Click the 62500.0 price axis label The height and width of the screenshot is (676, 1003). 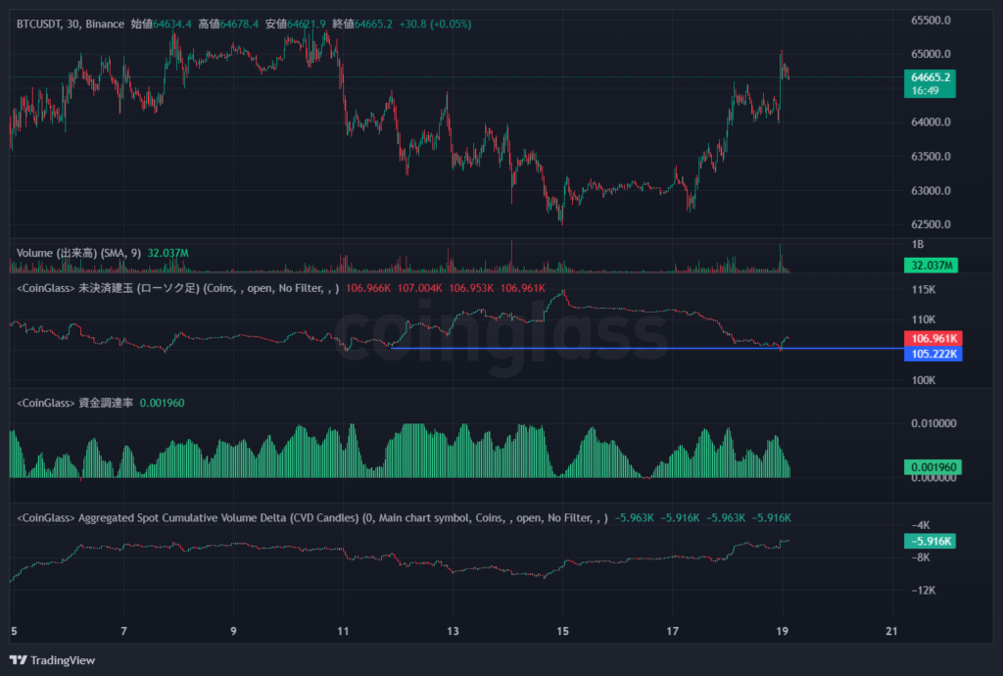(x=931, y=224)
